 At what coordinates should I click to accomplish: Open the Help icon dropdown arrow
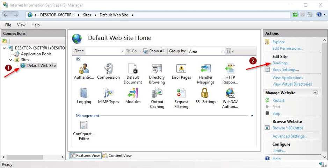(x=324, y=15)
